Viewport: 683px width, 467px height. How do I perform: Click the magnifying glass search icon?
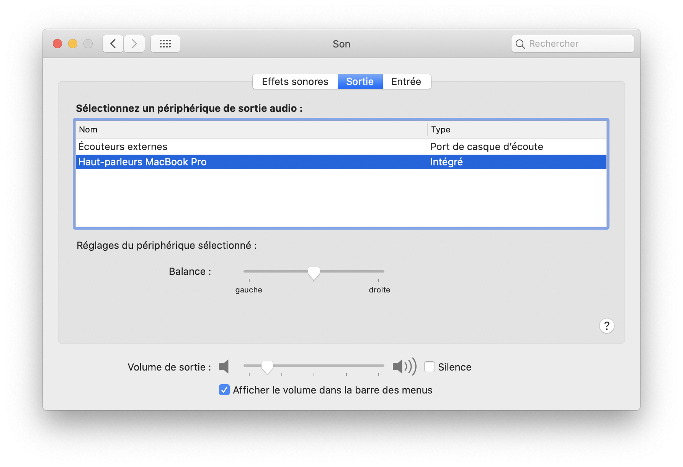click(520, 44)
